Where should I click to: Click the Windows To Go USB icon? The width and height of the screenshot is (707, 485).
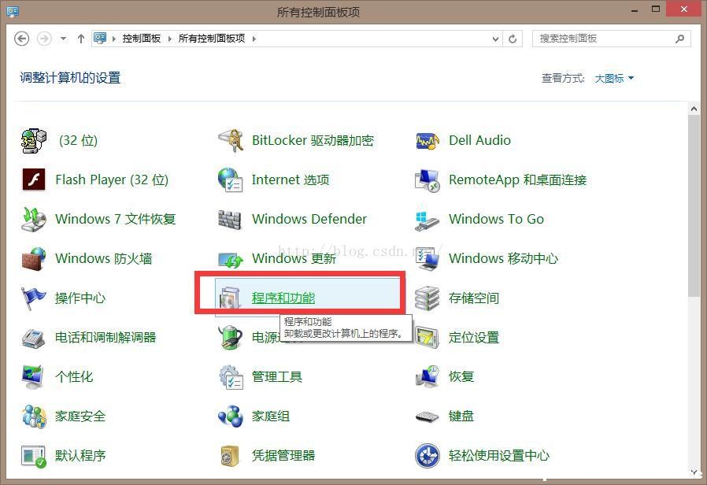pyautogui.click(x=428, y=220)
